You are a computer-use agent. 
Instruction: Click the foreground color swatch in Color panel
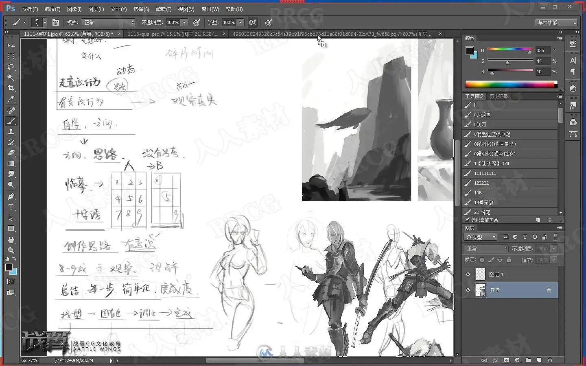470,51
